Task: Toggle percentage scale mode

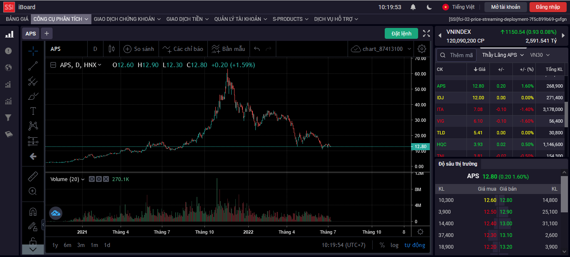Action: [x=382, y=245]
